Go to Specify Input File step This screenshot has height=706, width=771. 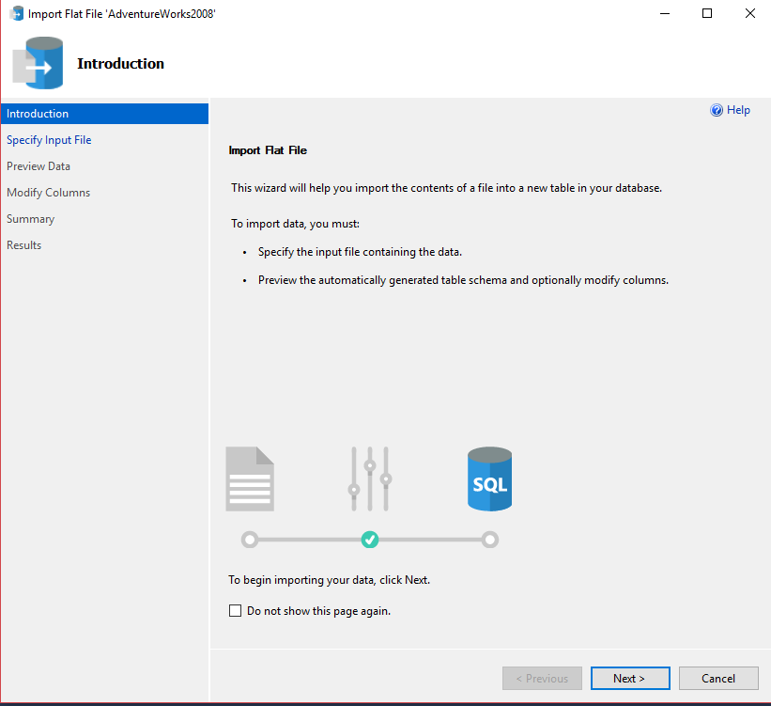point(49,140)
